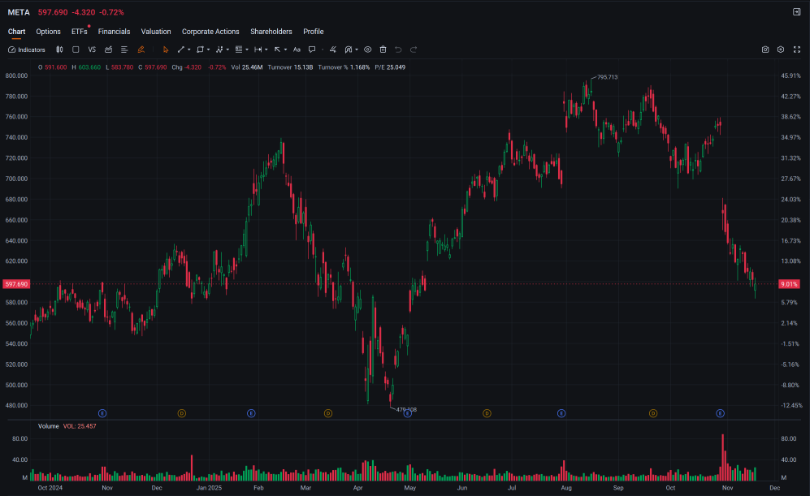Expand the arrow marker tool dropdown arrow
The width and height of the screenshot is (810, 496).
coord(286,50)
